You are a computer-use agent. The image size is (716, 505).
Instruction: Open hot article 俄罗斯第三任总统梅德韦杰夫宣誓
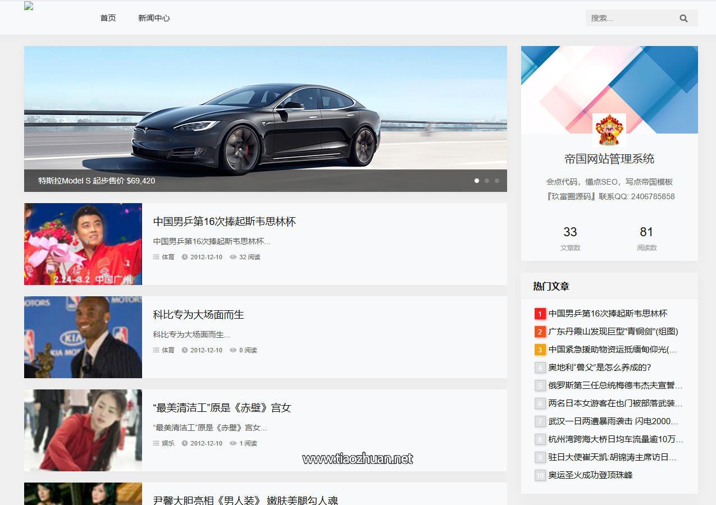(615, 385)
